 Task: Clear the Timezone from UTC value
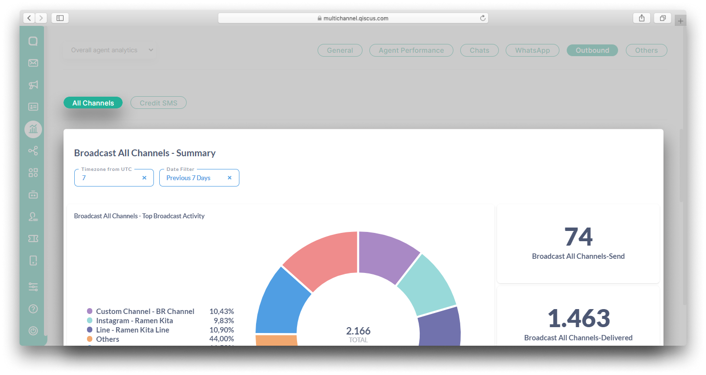pyautogui.click(x=144, y=178)
